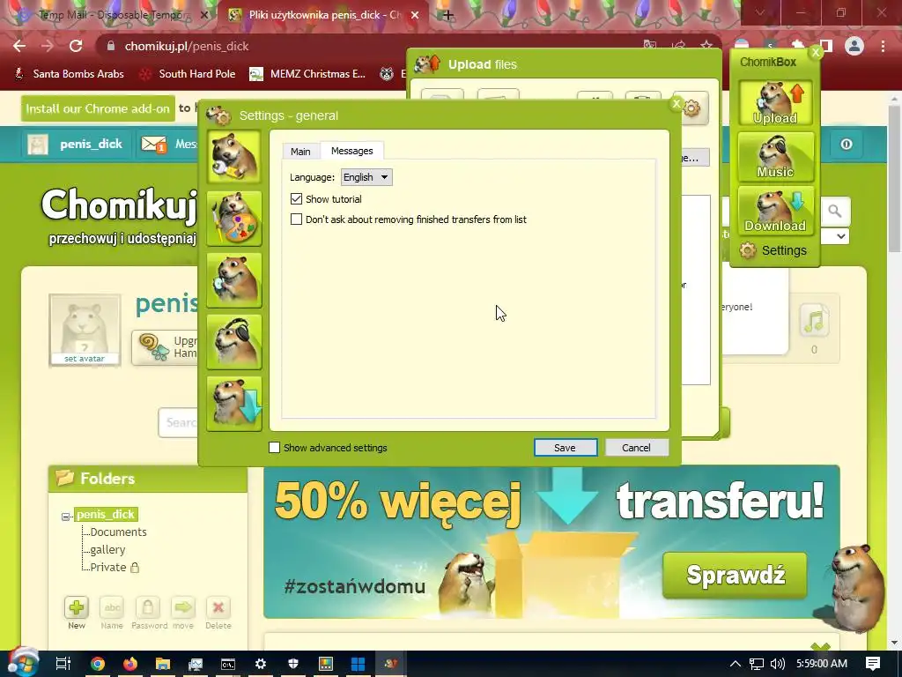Open the Documents folder
902x677 pixels.
pyautogui.click(x=119, y=532)
